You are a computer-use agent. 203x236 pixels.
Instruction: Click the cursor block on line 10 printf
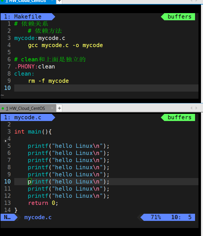tap(30, 182)
